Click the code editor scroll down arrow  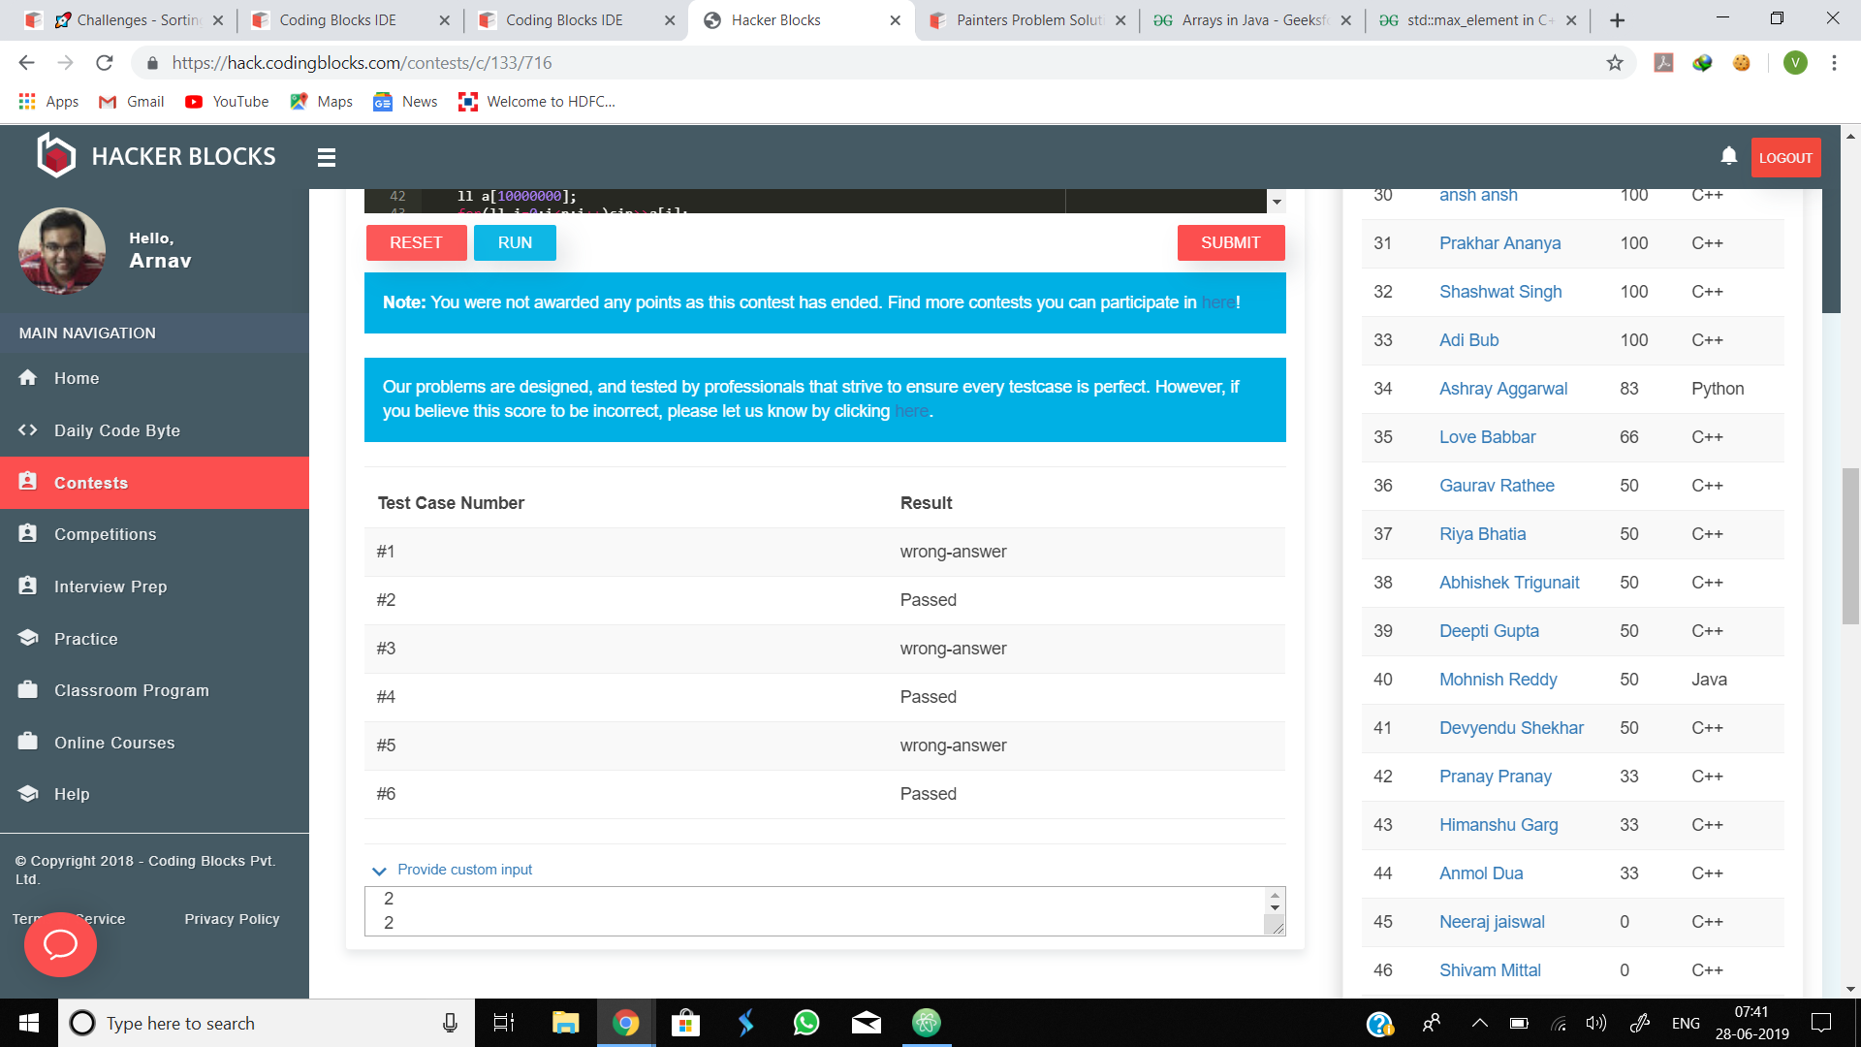1277,203
